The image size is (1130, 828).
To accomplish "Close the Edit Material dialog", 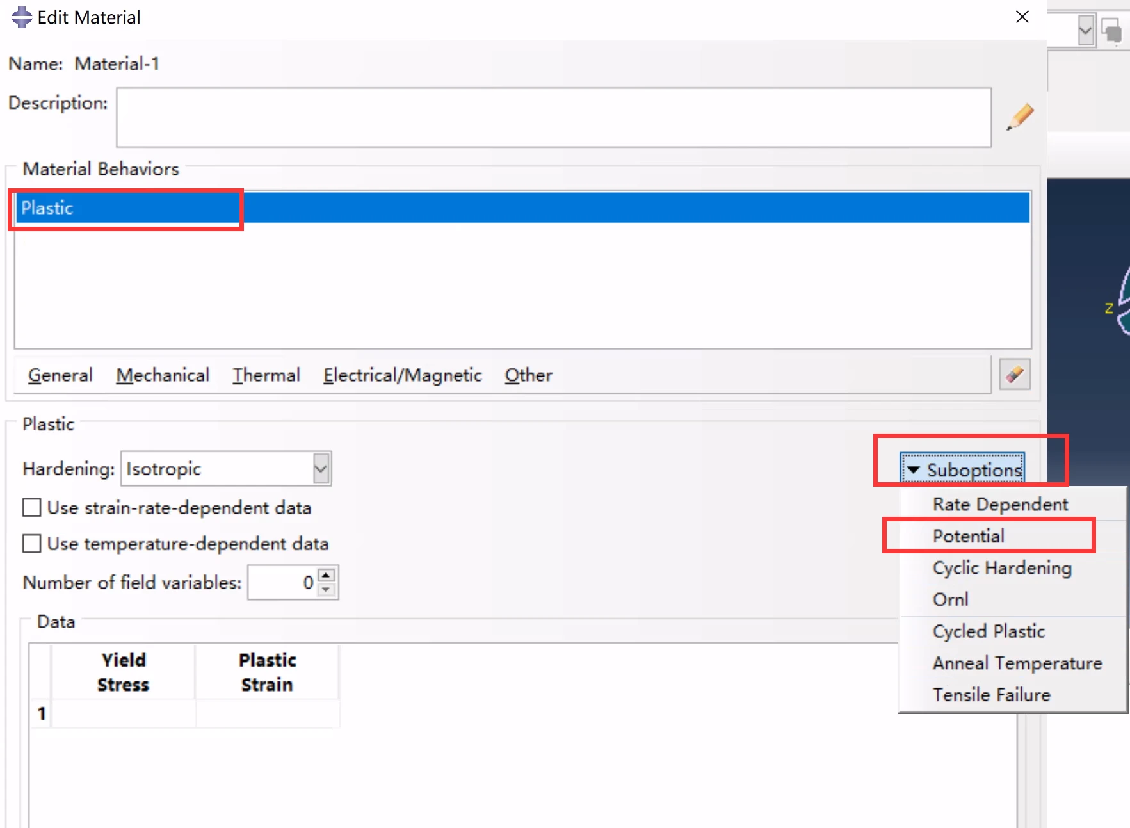I will coord(1022,17).
